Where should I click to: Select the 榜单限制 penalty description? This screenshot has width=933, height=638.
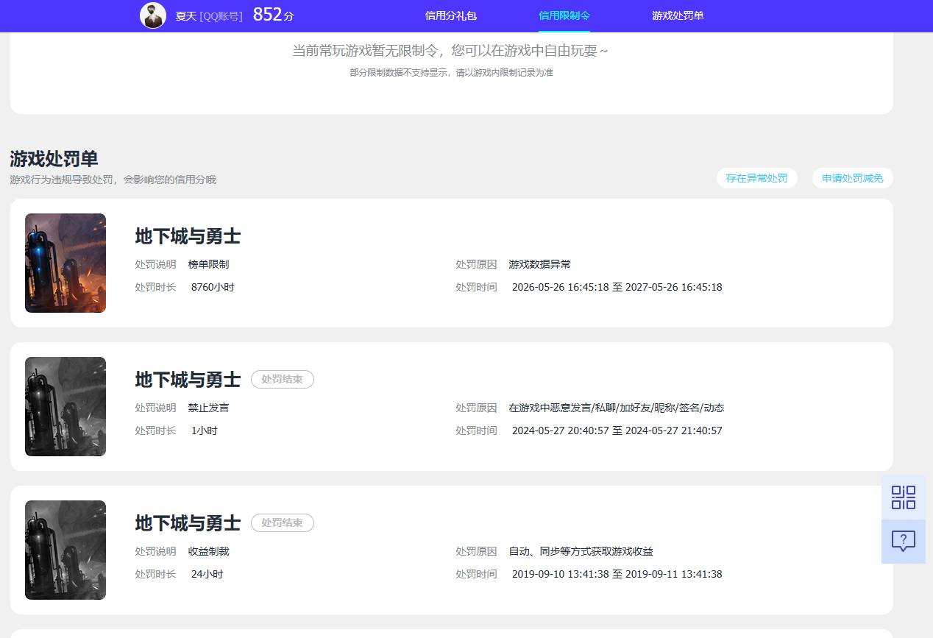coord(208,264)
